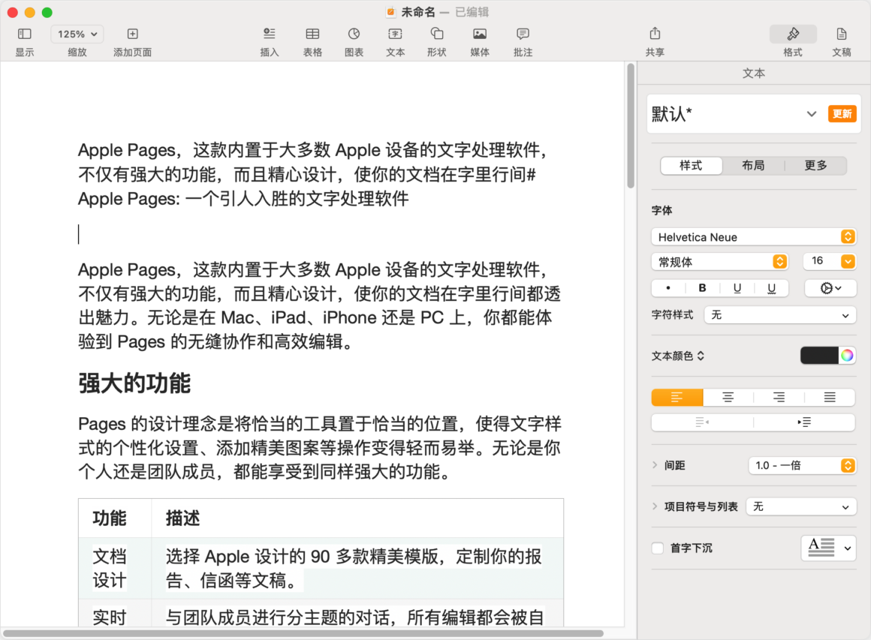Image resolution: width=871 pixels, height=640 pixels.
Task: Open the black text color swatch
Action: click(x=819, y=355)
